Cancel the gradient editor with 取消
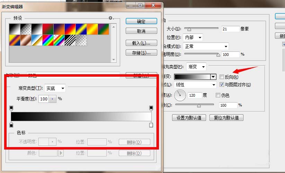 click(141, 31)
